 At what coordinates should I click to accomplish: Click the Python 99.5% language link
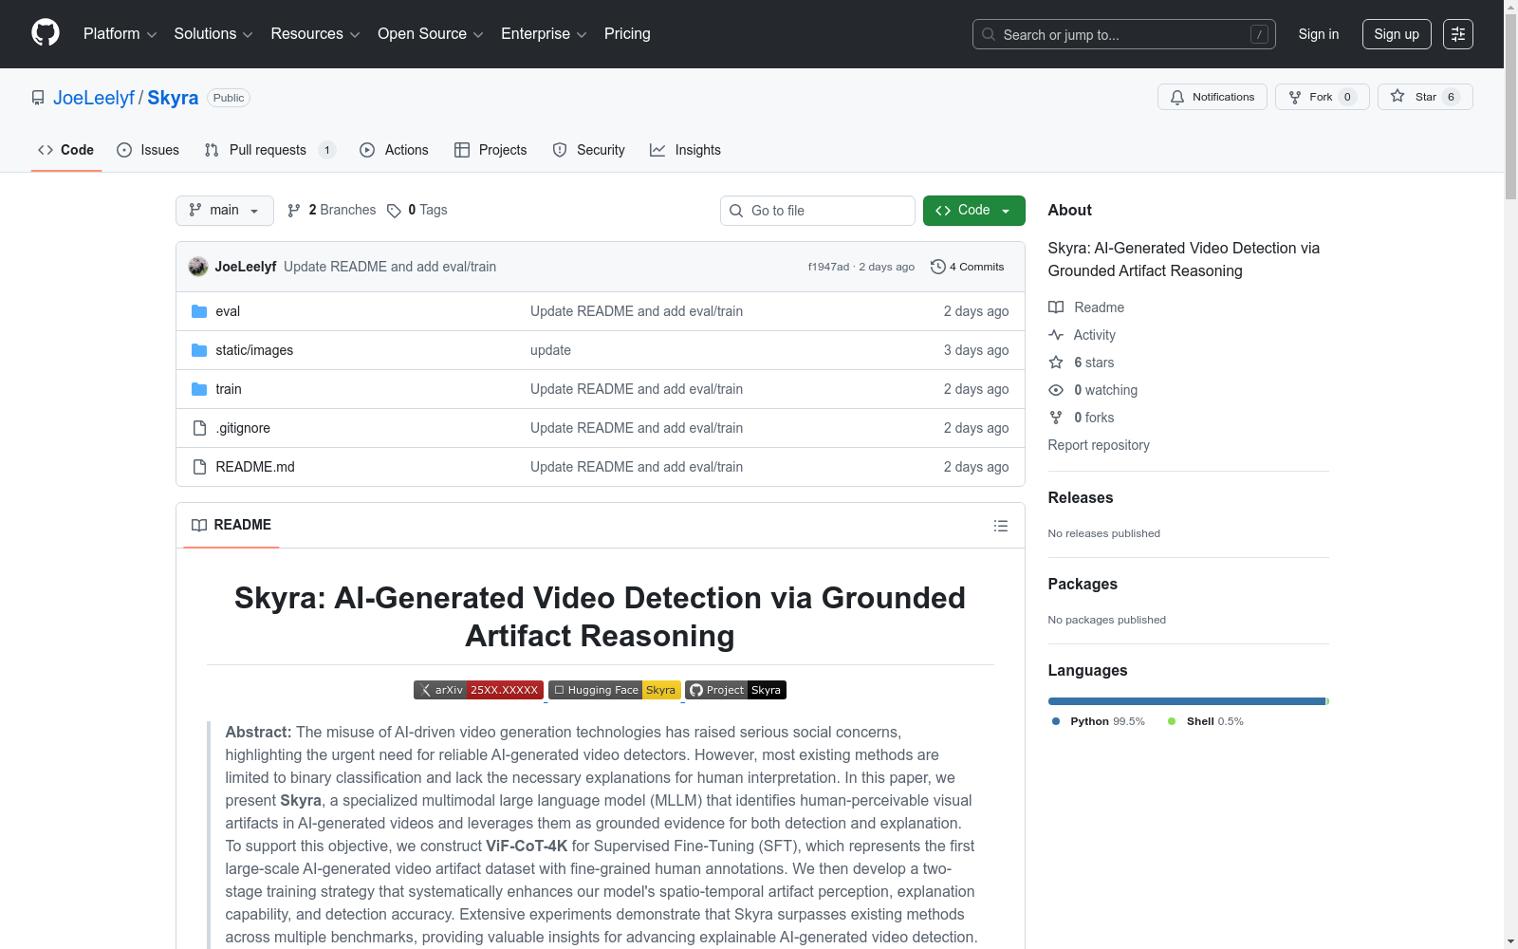tap(1099, 721)
